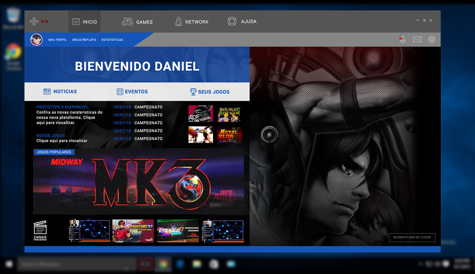Open settings gear icon
The width and height of the screenshot is (475, 274).
click(x=432, y=40)
